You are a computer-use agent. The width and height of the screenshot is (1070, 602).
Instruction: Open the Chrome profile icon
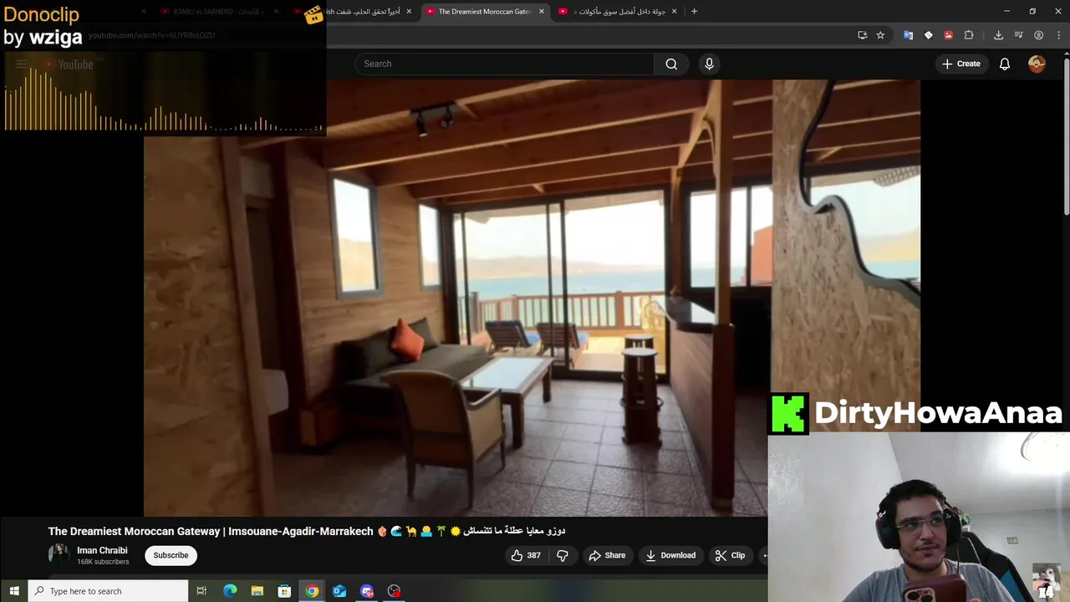pyautogui.click(x=1038, y=35)
